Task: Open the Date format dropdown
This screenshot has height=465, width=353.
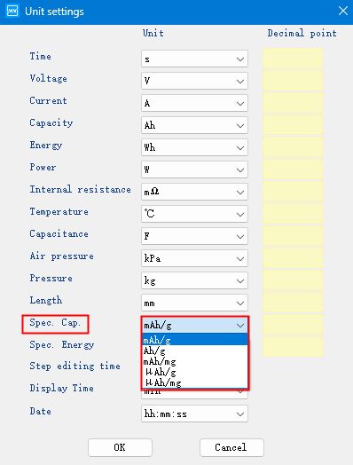Action: coord(194,414)
